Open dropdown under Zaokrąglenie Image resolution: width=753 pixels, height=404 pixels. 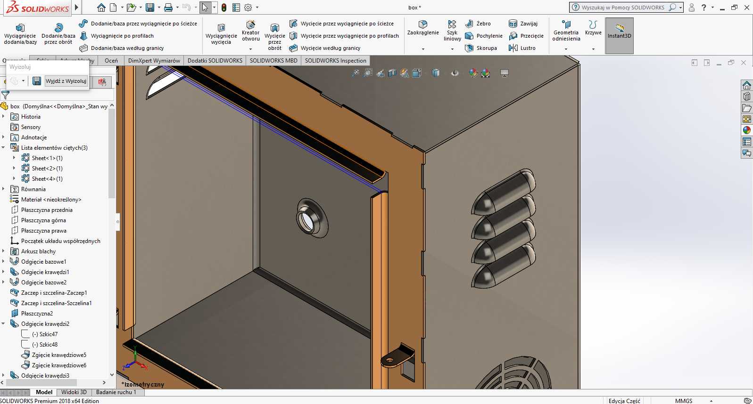coord(423,48)
